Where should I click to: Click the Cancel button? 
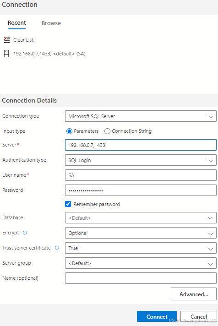pos(198,316)
